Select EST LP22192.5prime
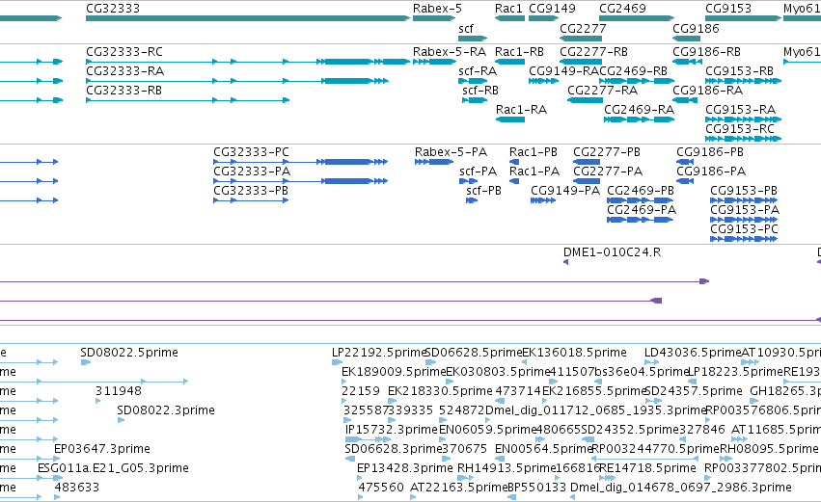821x502 pixels. tap(379, 352)
